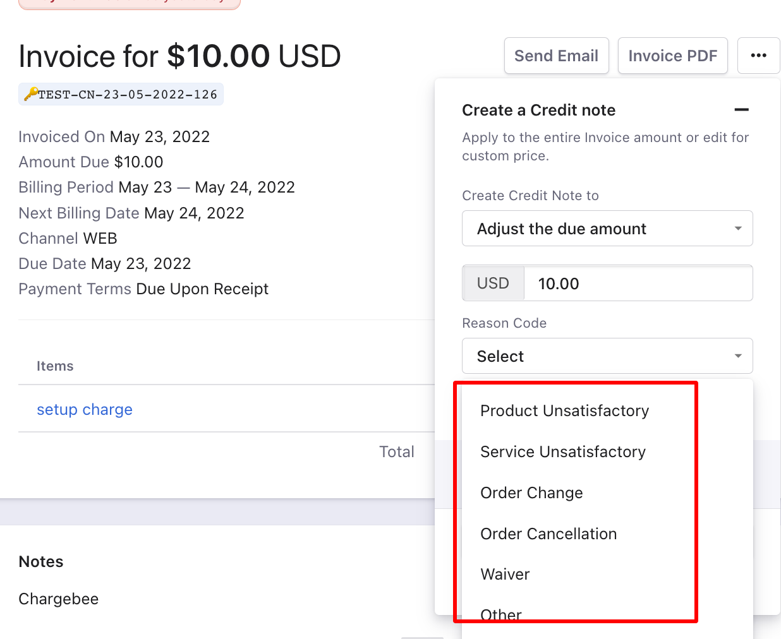Open the setup charge item link
Image resolution: width=781 pixels, height=639 pixels.
tap(85, 410)
